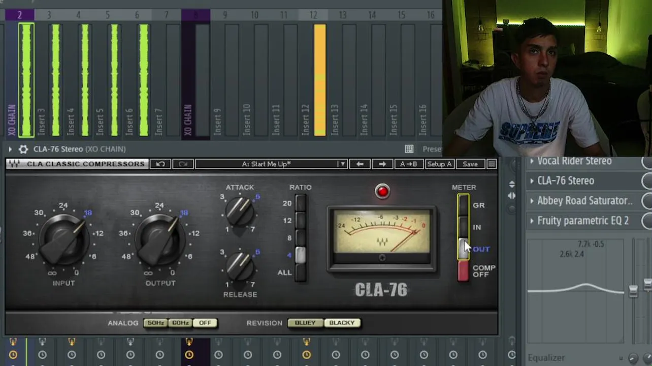
Task: Select mixer track 9 header
Action: pos(225,15)
